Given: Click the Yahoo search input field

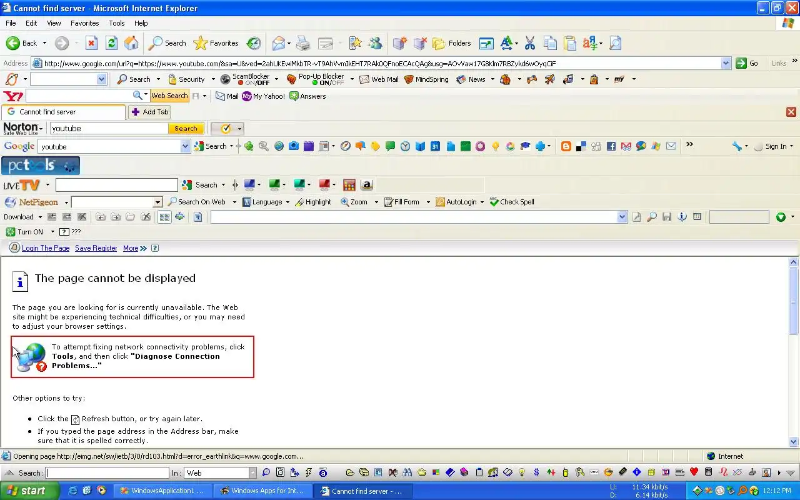Looking at the screenshot, I should (x=79, y=96).
